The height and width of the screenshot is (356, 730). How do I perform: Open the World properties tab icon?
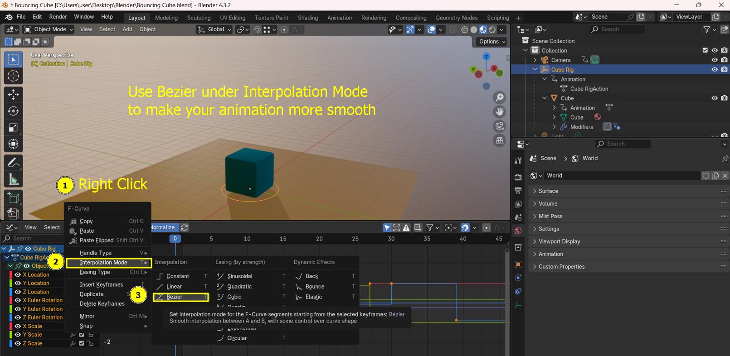(518, 231)
